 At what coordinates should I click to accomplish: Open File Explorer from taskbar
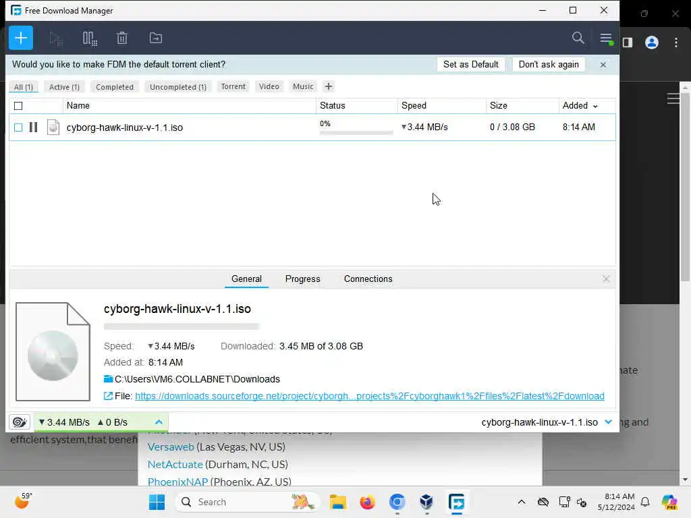point(338,502)
